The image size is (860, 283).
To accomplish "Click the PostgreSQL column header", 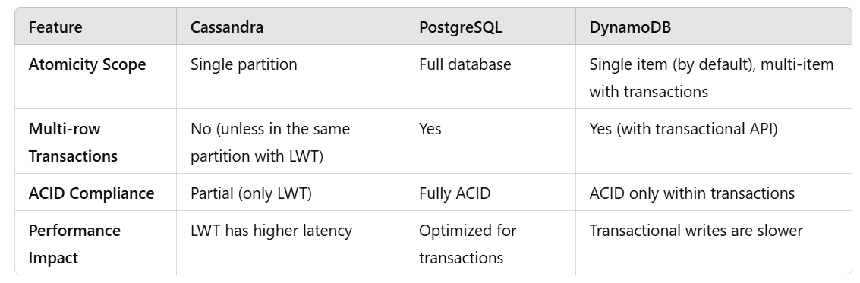I will pos(460,27).
